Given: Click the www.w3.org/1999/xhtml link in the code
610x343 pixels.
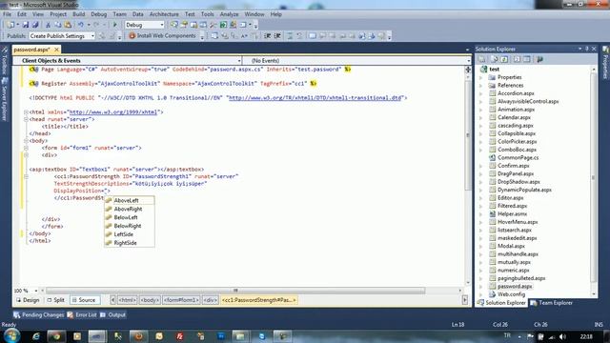Looking at the screenshot, I should [113, 112].
